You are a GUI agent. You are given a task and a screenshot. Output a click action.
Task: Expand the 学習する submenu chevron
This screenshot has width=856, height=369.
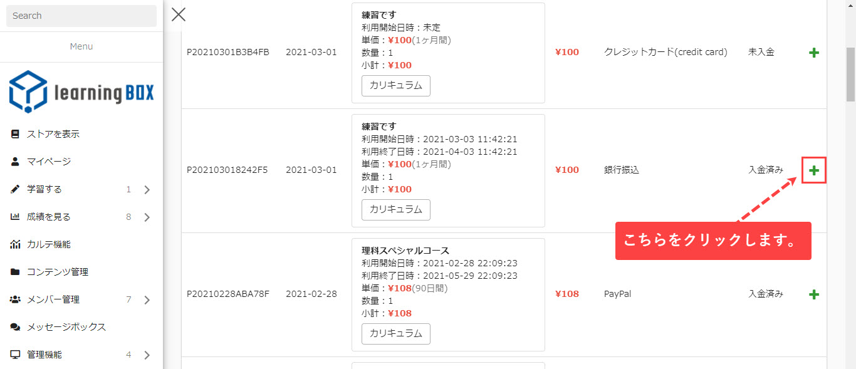pyautogui.click(x=147, y=190)
